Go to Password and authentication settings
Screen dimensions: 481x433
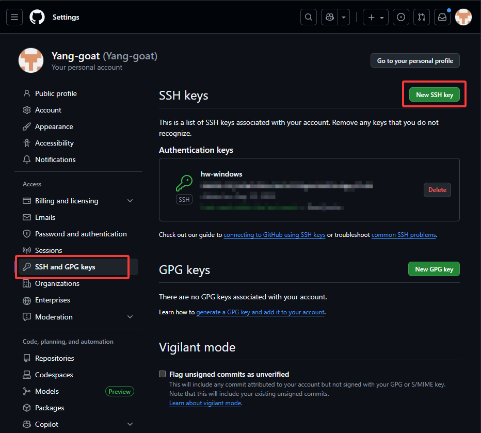click(x=81, y=234)
